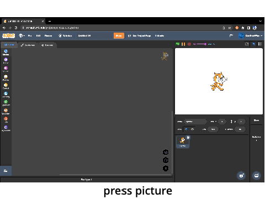Delete the sprite using trash badge
265x199 pixels.
(x=188, y=138)
